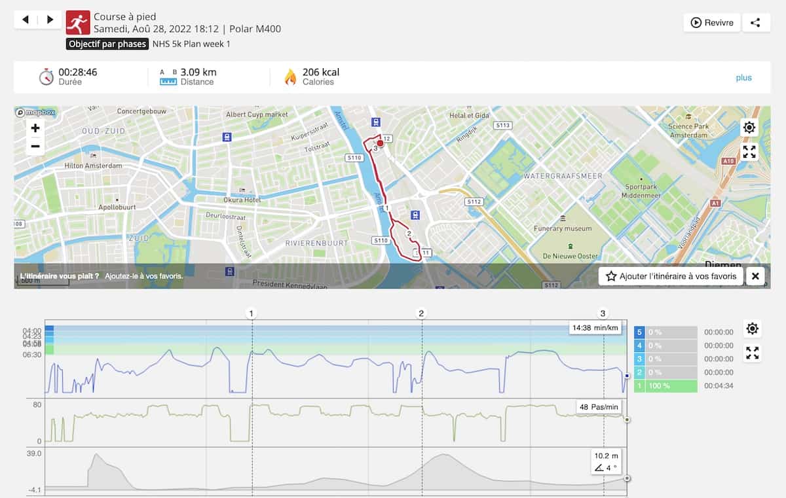Viewport: 786px width, 498px height.
Task: Click the 10.2 m altitude readout
Action: (x=607, y=462)
